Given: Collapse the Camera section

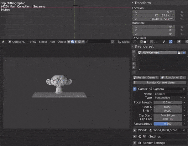Looking at the screenshot, I should point(135,89).
